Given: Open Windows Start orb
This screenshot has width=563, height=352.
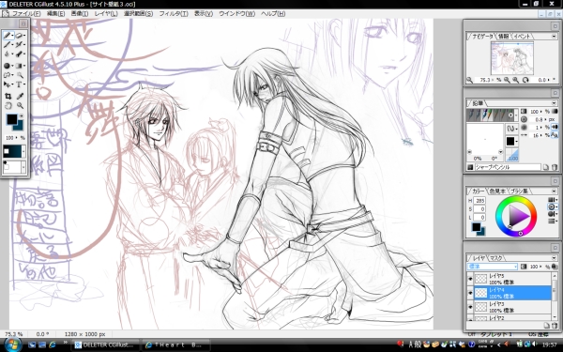Looking at the screenshot, I should [12, 344].
